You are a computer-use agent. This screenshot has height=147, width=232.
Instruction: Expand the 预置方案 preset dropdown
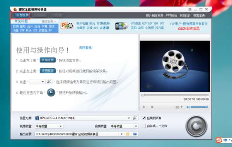tap(129, 118)
